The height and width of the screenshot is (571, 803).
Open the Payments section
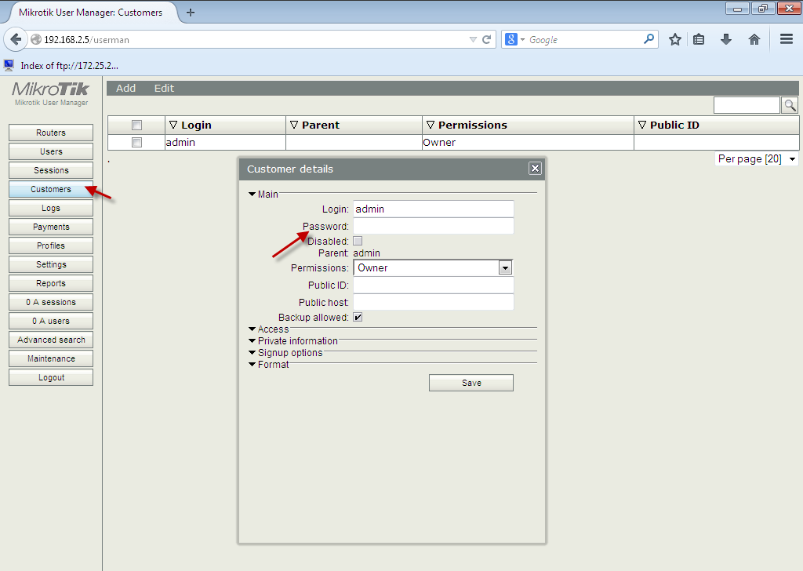coord(51,227)
